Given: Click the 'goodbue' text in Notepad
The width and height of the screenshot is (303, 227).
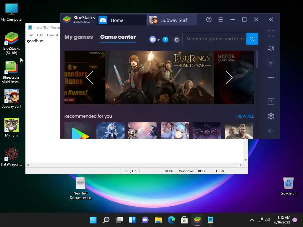Looking at the screenshot, I should point(35,41).
